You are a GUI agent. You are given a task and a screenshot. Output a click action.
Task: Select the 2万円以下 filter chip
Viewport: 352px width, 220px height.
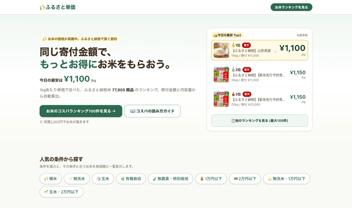[x=245, y=179]
